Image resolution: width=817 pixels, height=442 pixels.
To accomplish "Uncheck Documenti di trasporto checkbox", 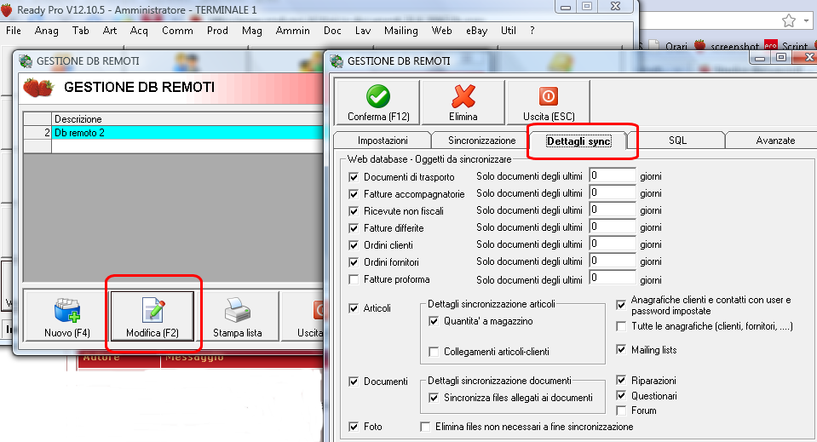I will coord(354,177).
